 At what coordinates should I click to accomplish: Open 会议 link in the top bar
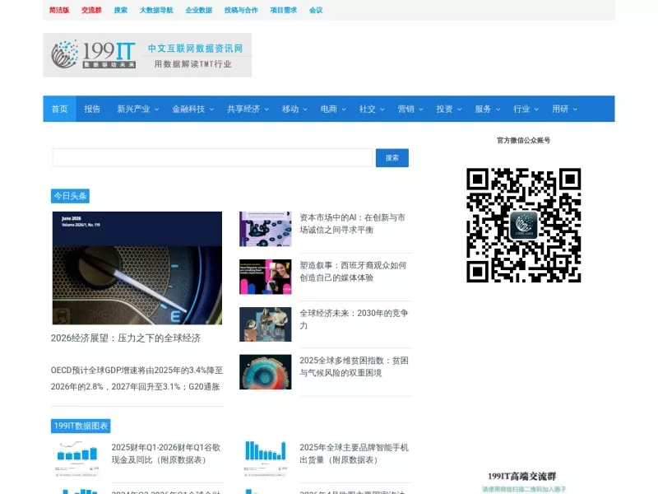(x=316, y=10)
